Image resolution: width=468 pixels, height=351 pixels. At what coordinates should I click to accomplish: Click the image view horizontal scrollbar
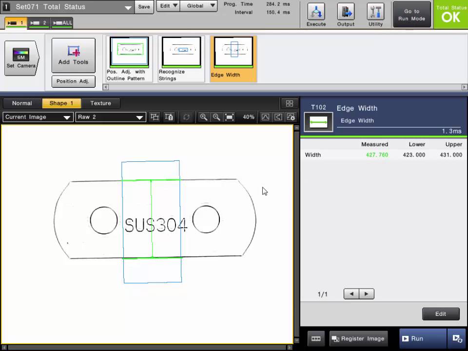tap(147, 348)
